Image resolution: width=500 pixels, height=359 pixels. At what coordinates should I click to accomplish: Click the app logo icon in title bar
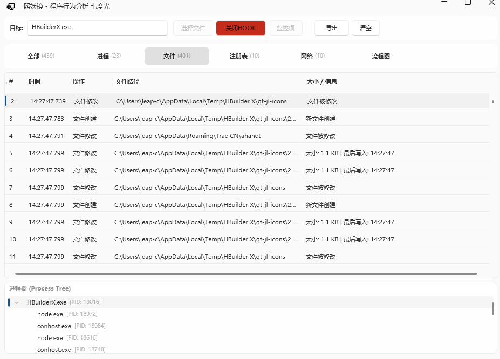[x=11, y=6]
